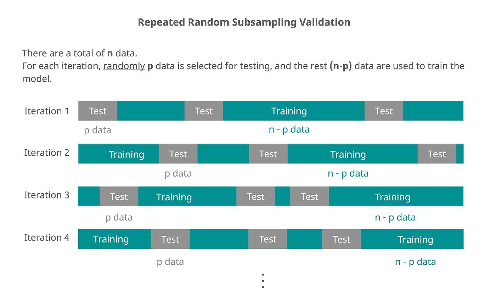Screen dimensions: 496x295
Task: Click the rightmost Test block in Iteration 2
Action: [x=437, y=154]
